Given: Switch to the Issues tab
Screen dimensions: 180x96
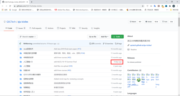Looking at the screenshot, I should [21, 28].
